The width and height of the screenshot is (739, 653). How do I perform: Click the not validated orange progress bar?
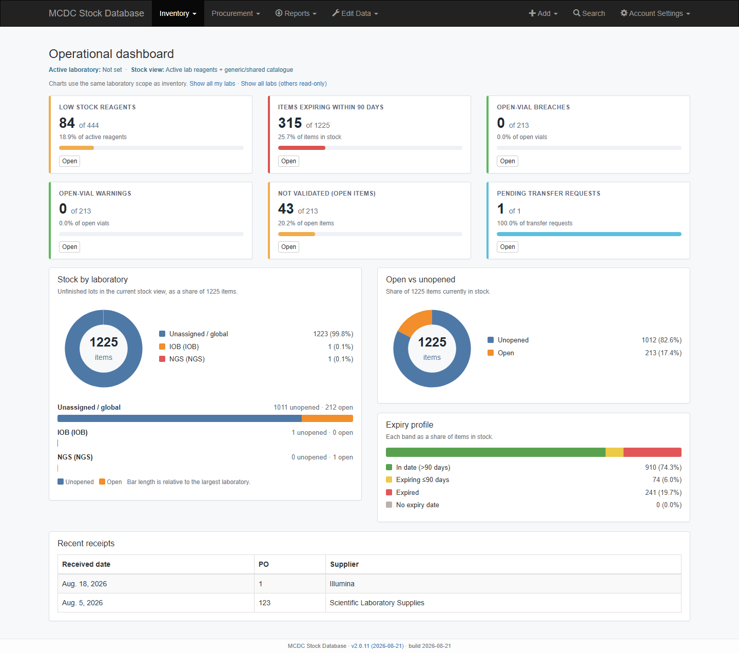point(297,234)
